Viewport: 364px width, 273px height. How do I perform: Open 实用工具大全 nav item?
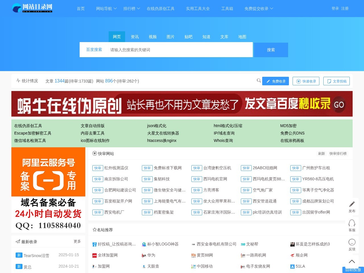pos(198,9)
